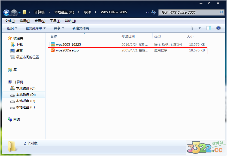Expand the arrow after 本地磁盘 (D:) breadcrumb

(x=79, y=12)
